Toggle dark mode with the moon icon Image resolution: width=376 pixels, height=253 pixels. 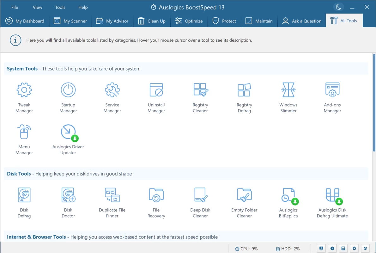(338, 7)
